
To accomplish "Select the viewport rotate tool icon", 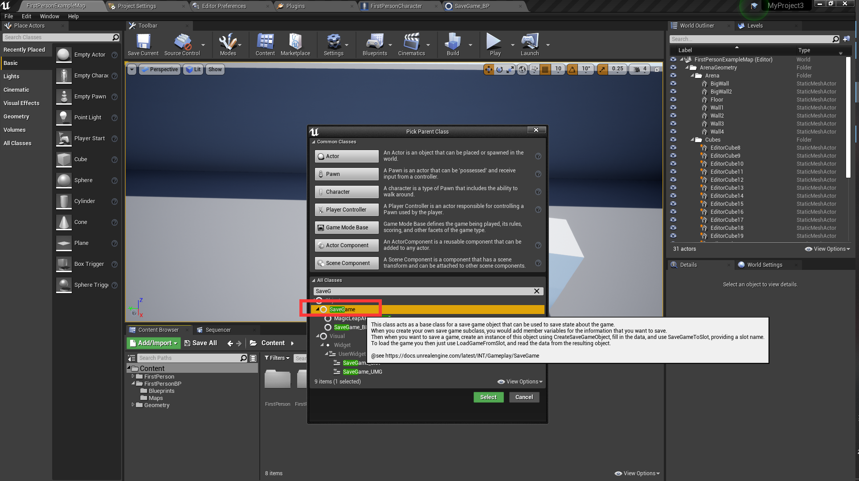I will coord(499,69).
